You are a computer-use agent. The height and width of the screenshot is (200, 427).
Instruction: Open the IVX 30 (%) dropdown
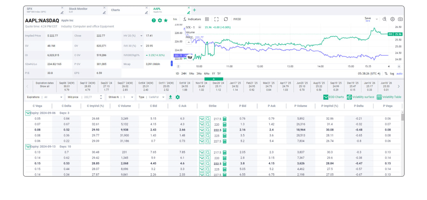(x=141, y=46)
